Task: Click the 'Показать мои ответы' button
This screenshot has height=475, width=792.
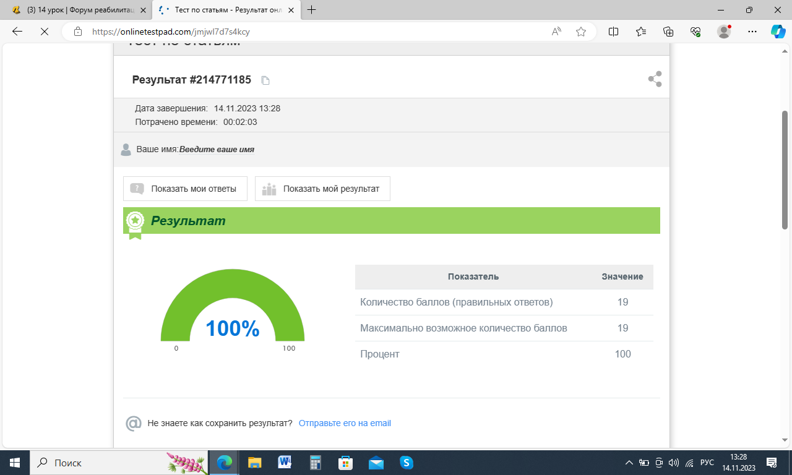Action: click(x=185, y=189)
